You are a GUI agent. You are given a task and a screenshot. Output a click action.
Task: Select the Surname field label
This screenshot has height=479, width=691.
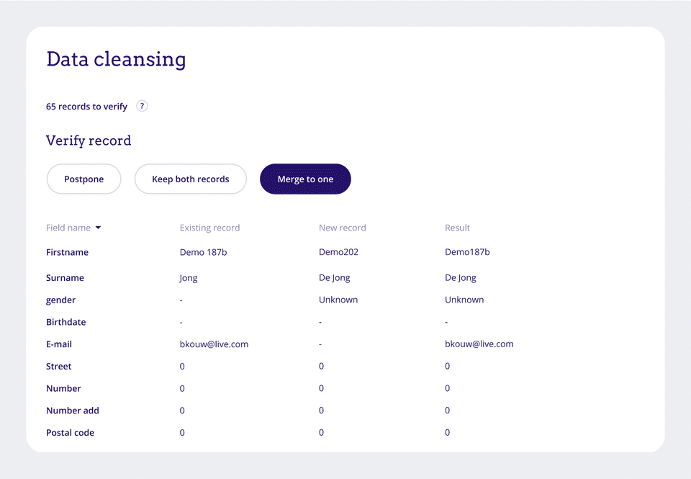click(65, 278)
